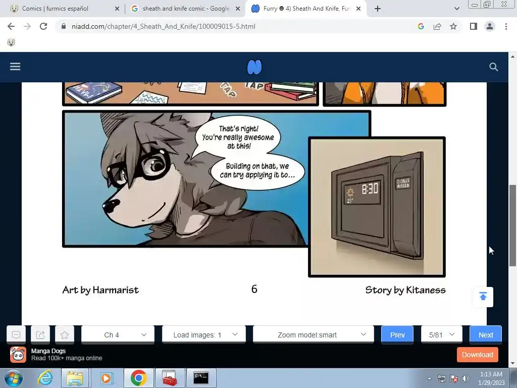The image size is (517, 388).
Task: Open the Windows Start button
Action: 13,378
